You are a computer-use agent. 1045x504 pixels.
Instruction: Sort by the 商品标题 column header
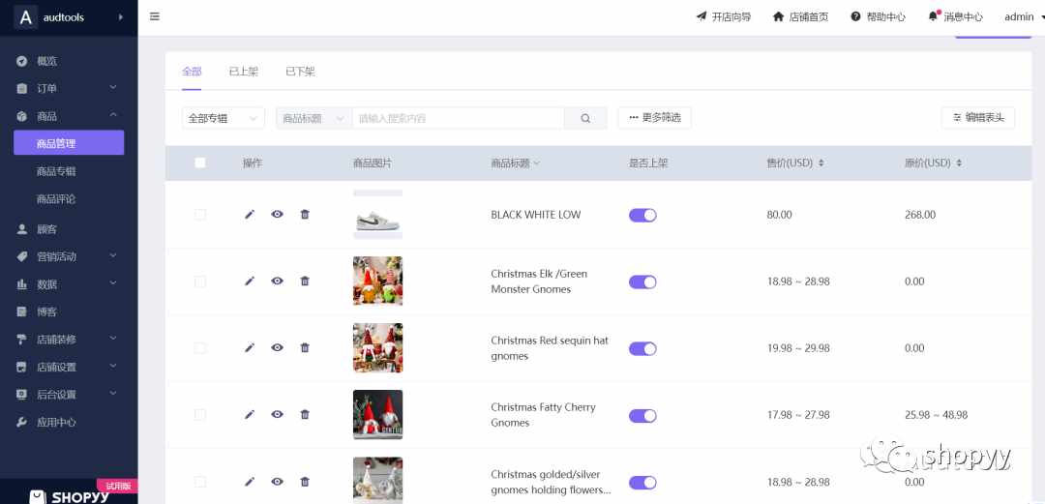point(515,163)
